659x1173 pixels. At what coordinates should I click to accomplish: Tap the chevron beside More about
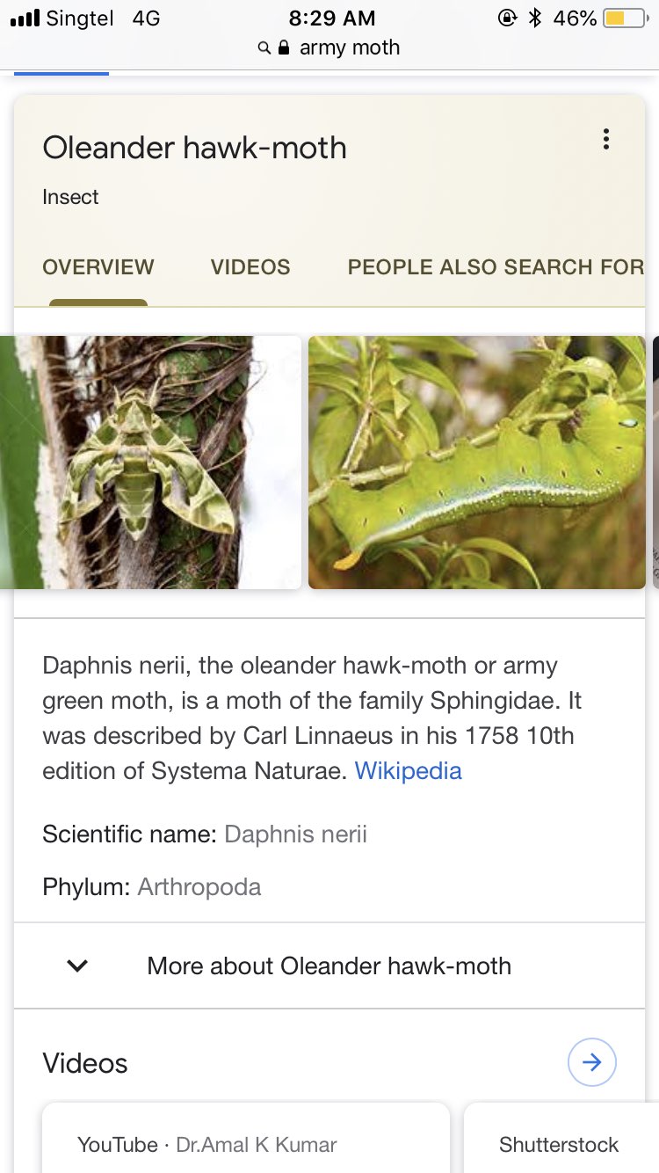(77, 965)
